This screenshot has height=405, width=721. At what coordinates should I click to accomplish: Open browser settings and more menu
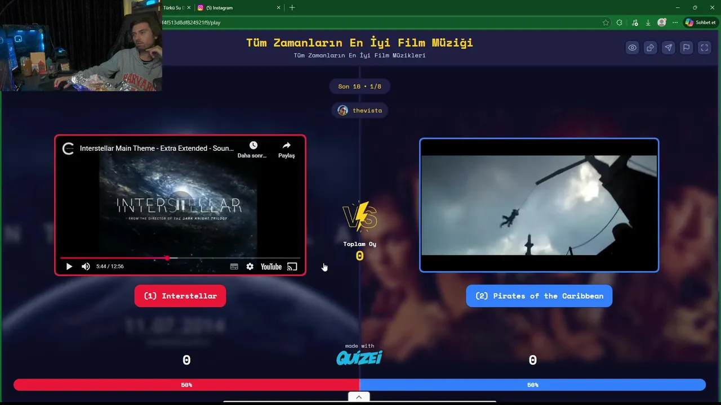[x=675, y=22]
